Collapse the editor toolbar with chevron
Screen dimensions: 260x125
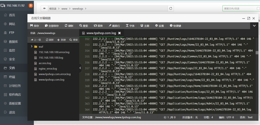click(254, 25)
